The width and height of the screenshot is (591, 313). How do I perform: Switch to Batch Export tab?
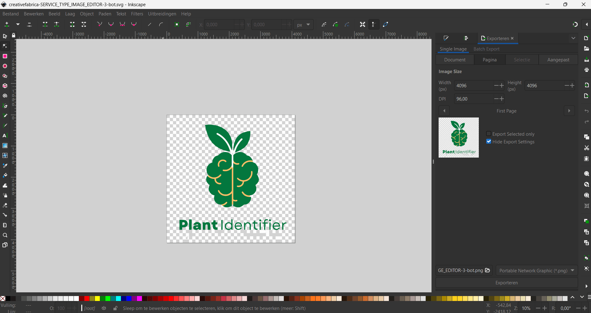pos(486,49)
